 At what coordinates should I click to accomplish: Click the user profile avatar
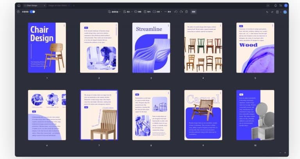286,5
